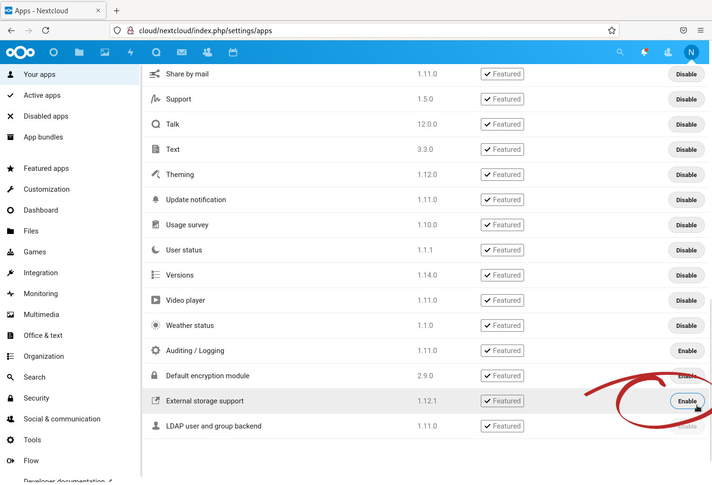Open notifications bell icon
Viewport: 712px width, 485px height.
click(644, 52)
